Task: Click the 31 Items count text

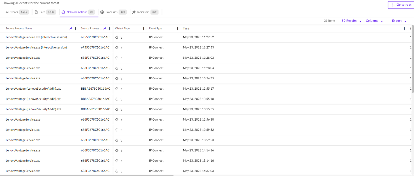Action: (330, 21)
